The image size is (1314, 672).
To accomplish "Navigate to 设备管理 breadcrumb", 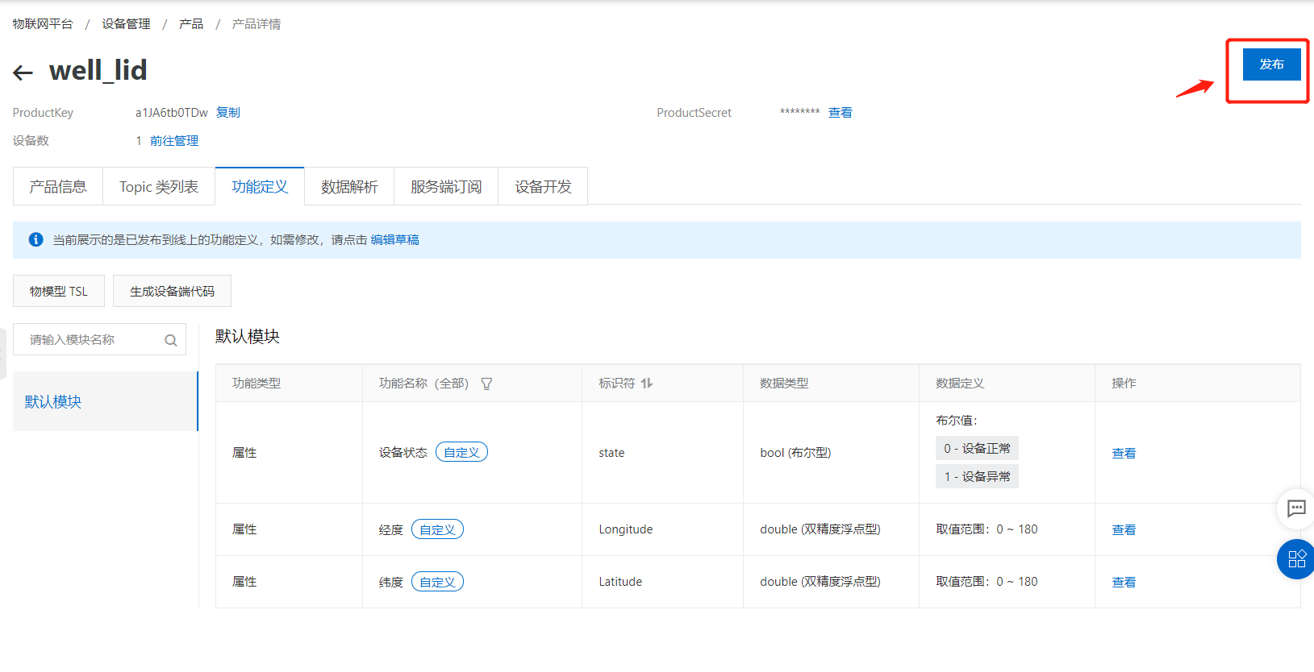I will 126,24.
